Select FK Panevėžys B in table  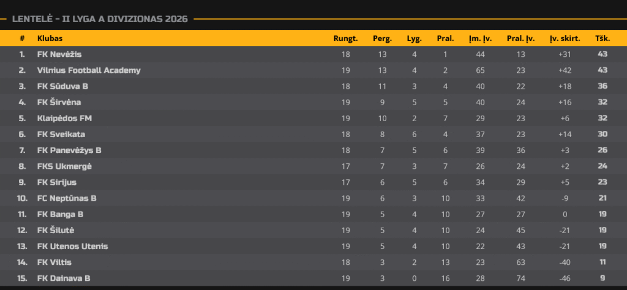(69, 150)
